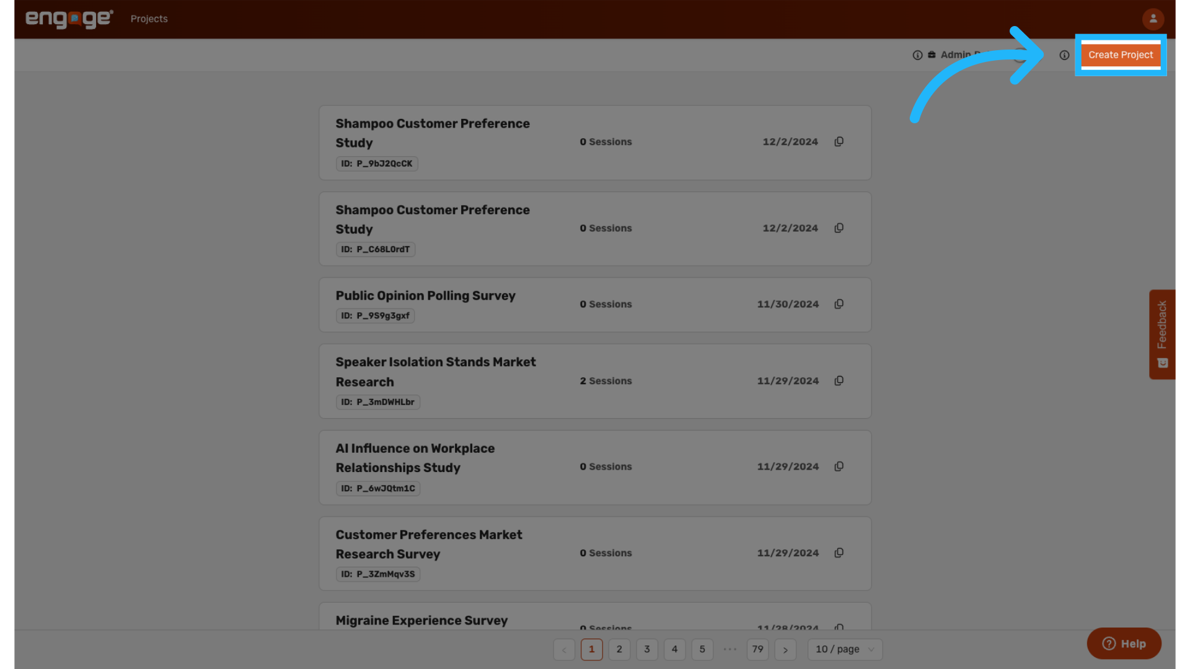Click ID badge P_3mDWHLbr
Screen dimensions: 1190x669
point(378,402)
